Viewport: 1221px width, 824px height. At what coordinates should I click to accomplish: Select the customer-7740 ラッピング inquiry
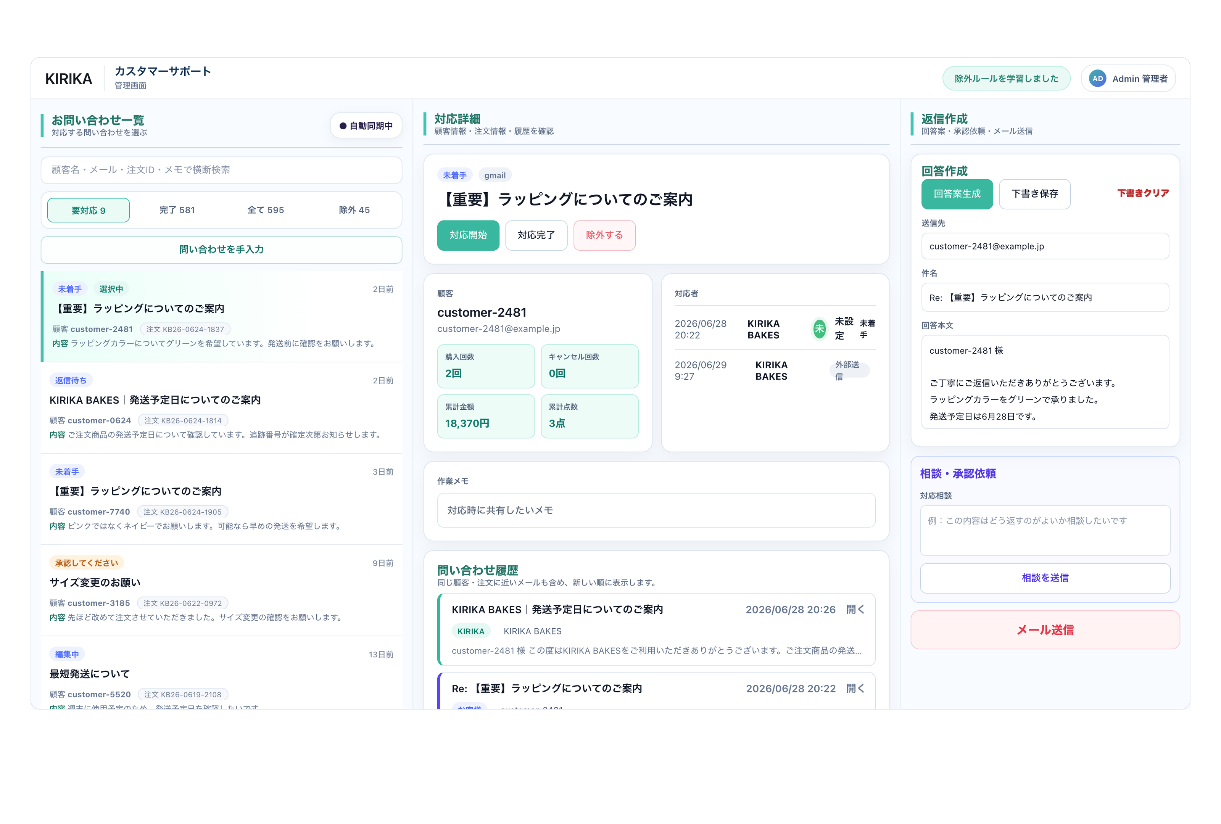pyautogui.click(x=221, y=499)
